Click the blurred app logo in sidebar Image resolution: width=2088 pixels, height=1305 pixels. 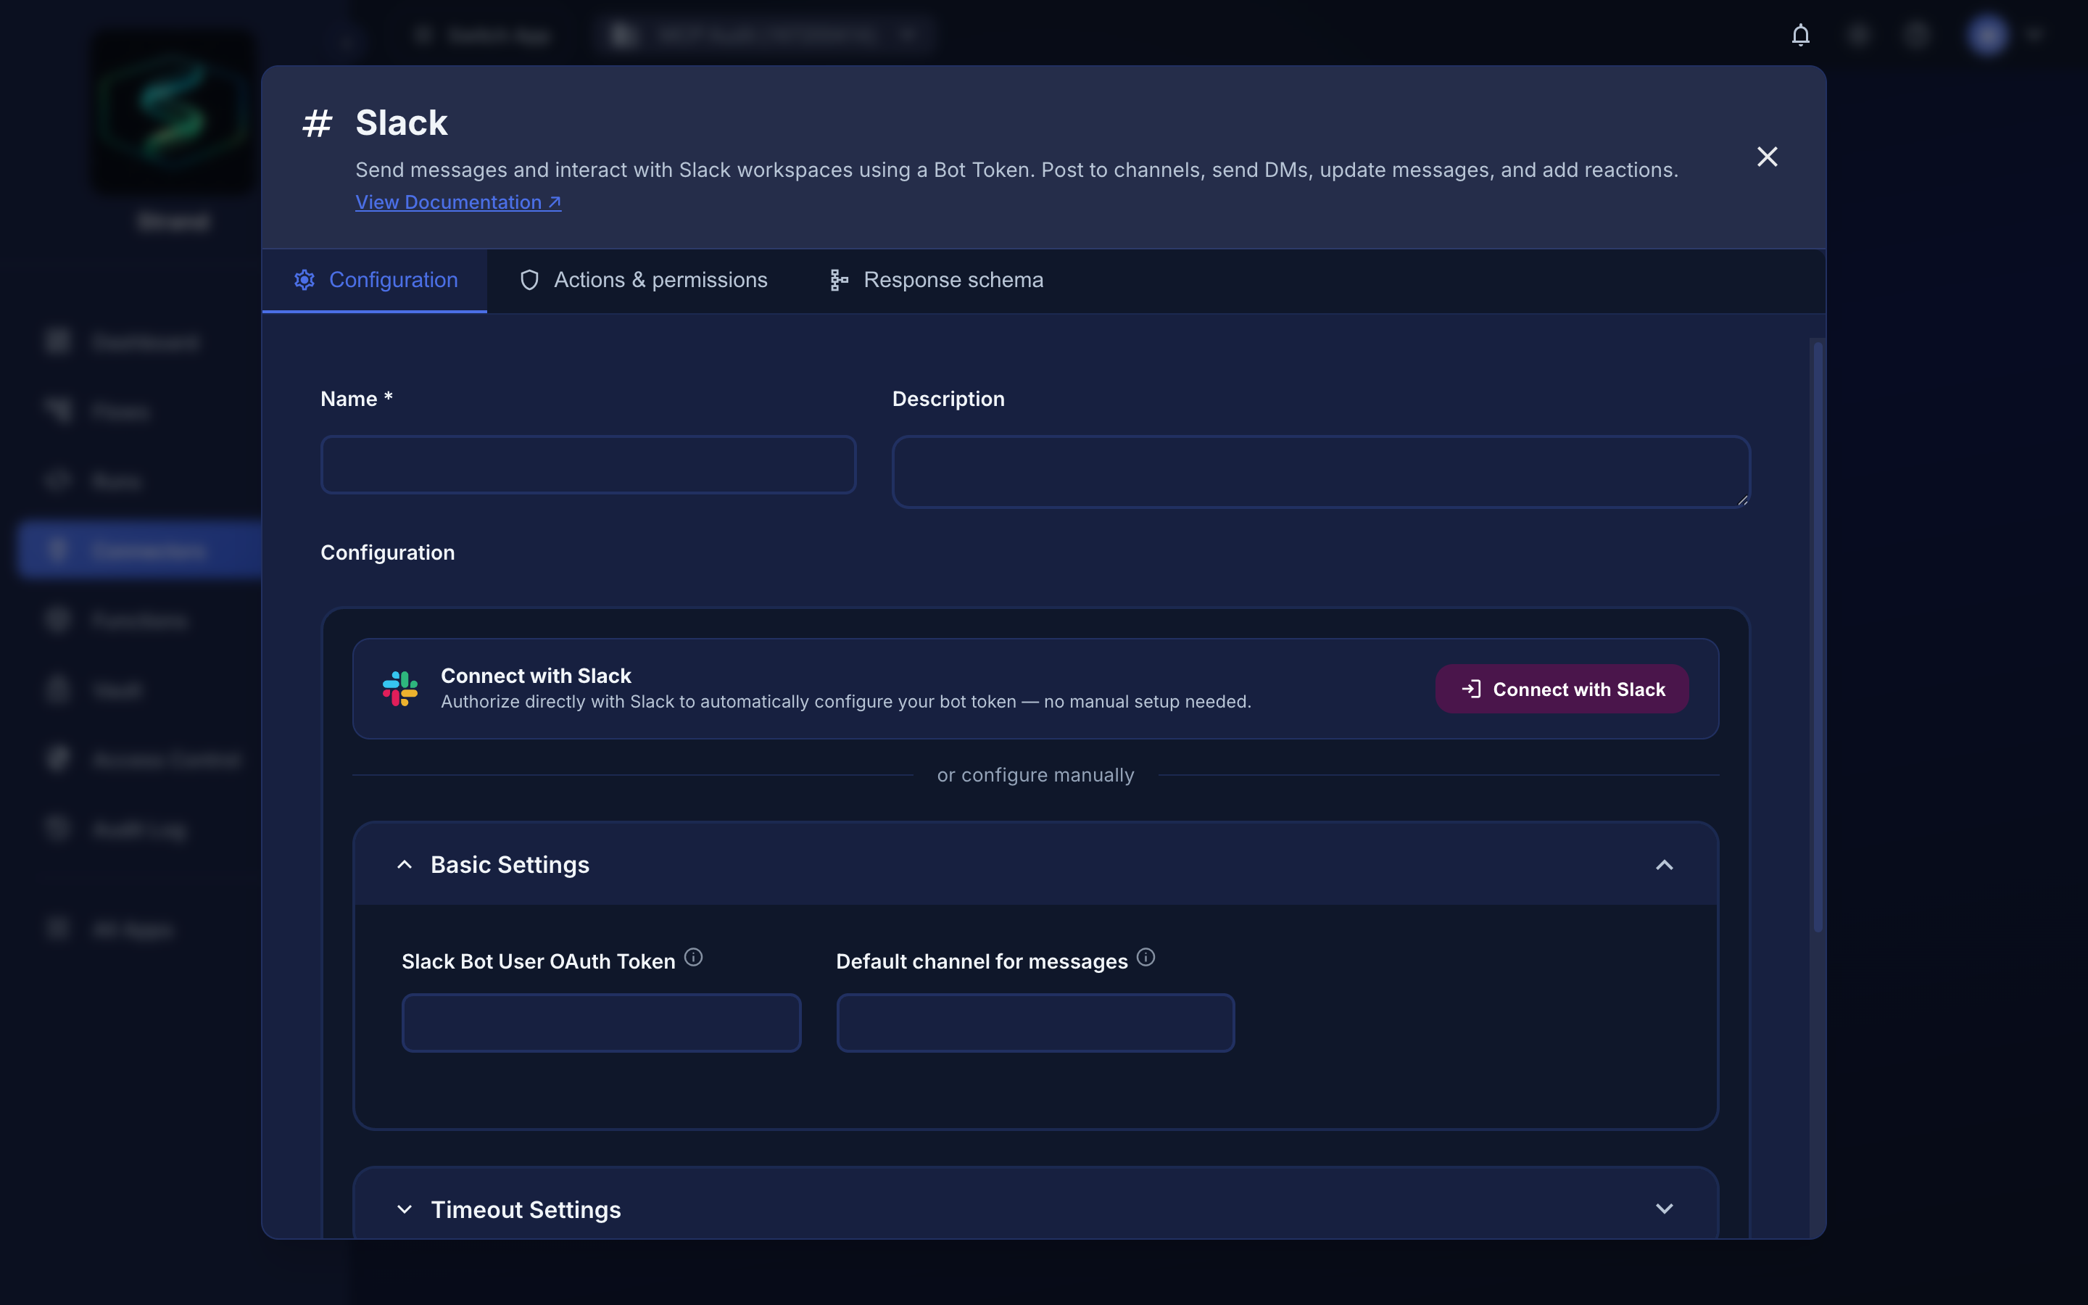coord(173,112)
